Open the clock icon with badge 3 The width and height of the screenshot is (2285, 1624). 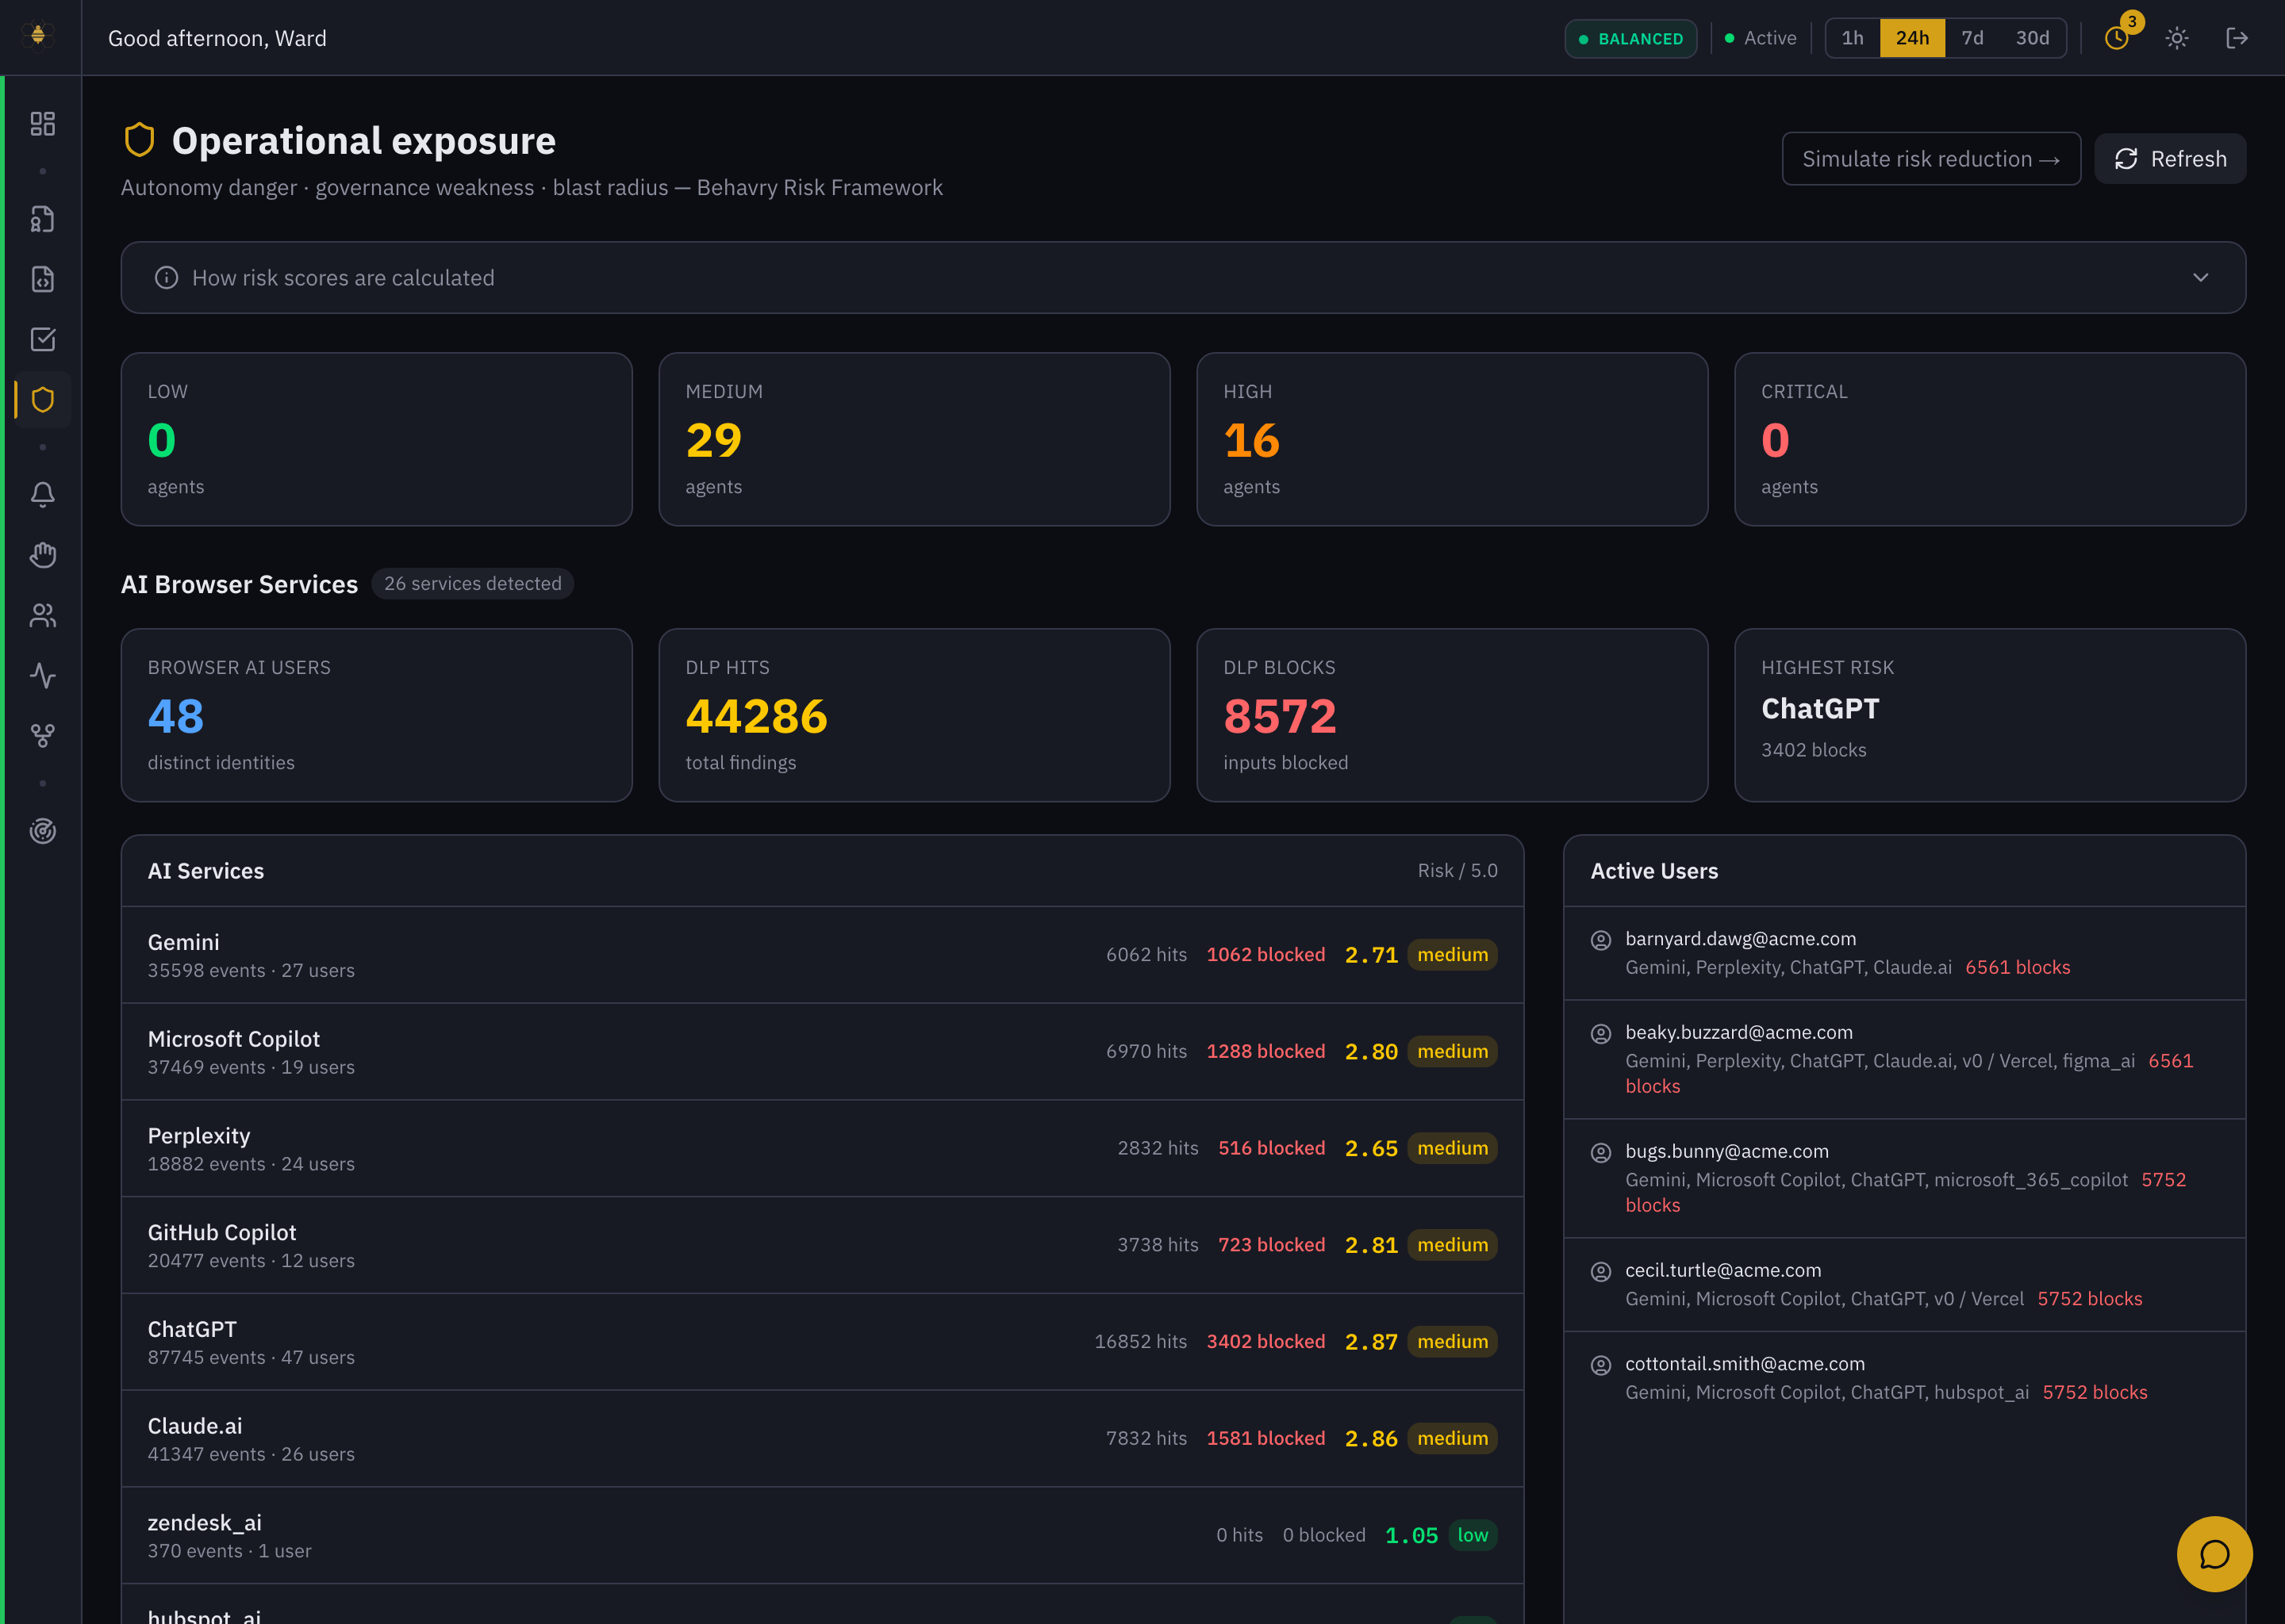tap(2117, 38)
